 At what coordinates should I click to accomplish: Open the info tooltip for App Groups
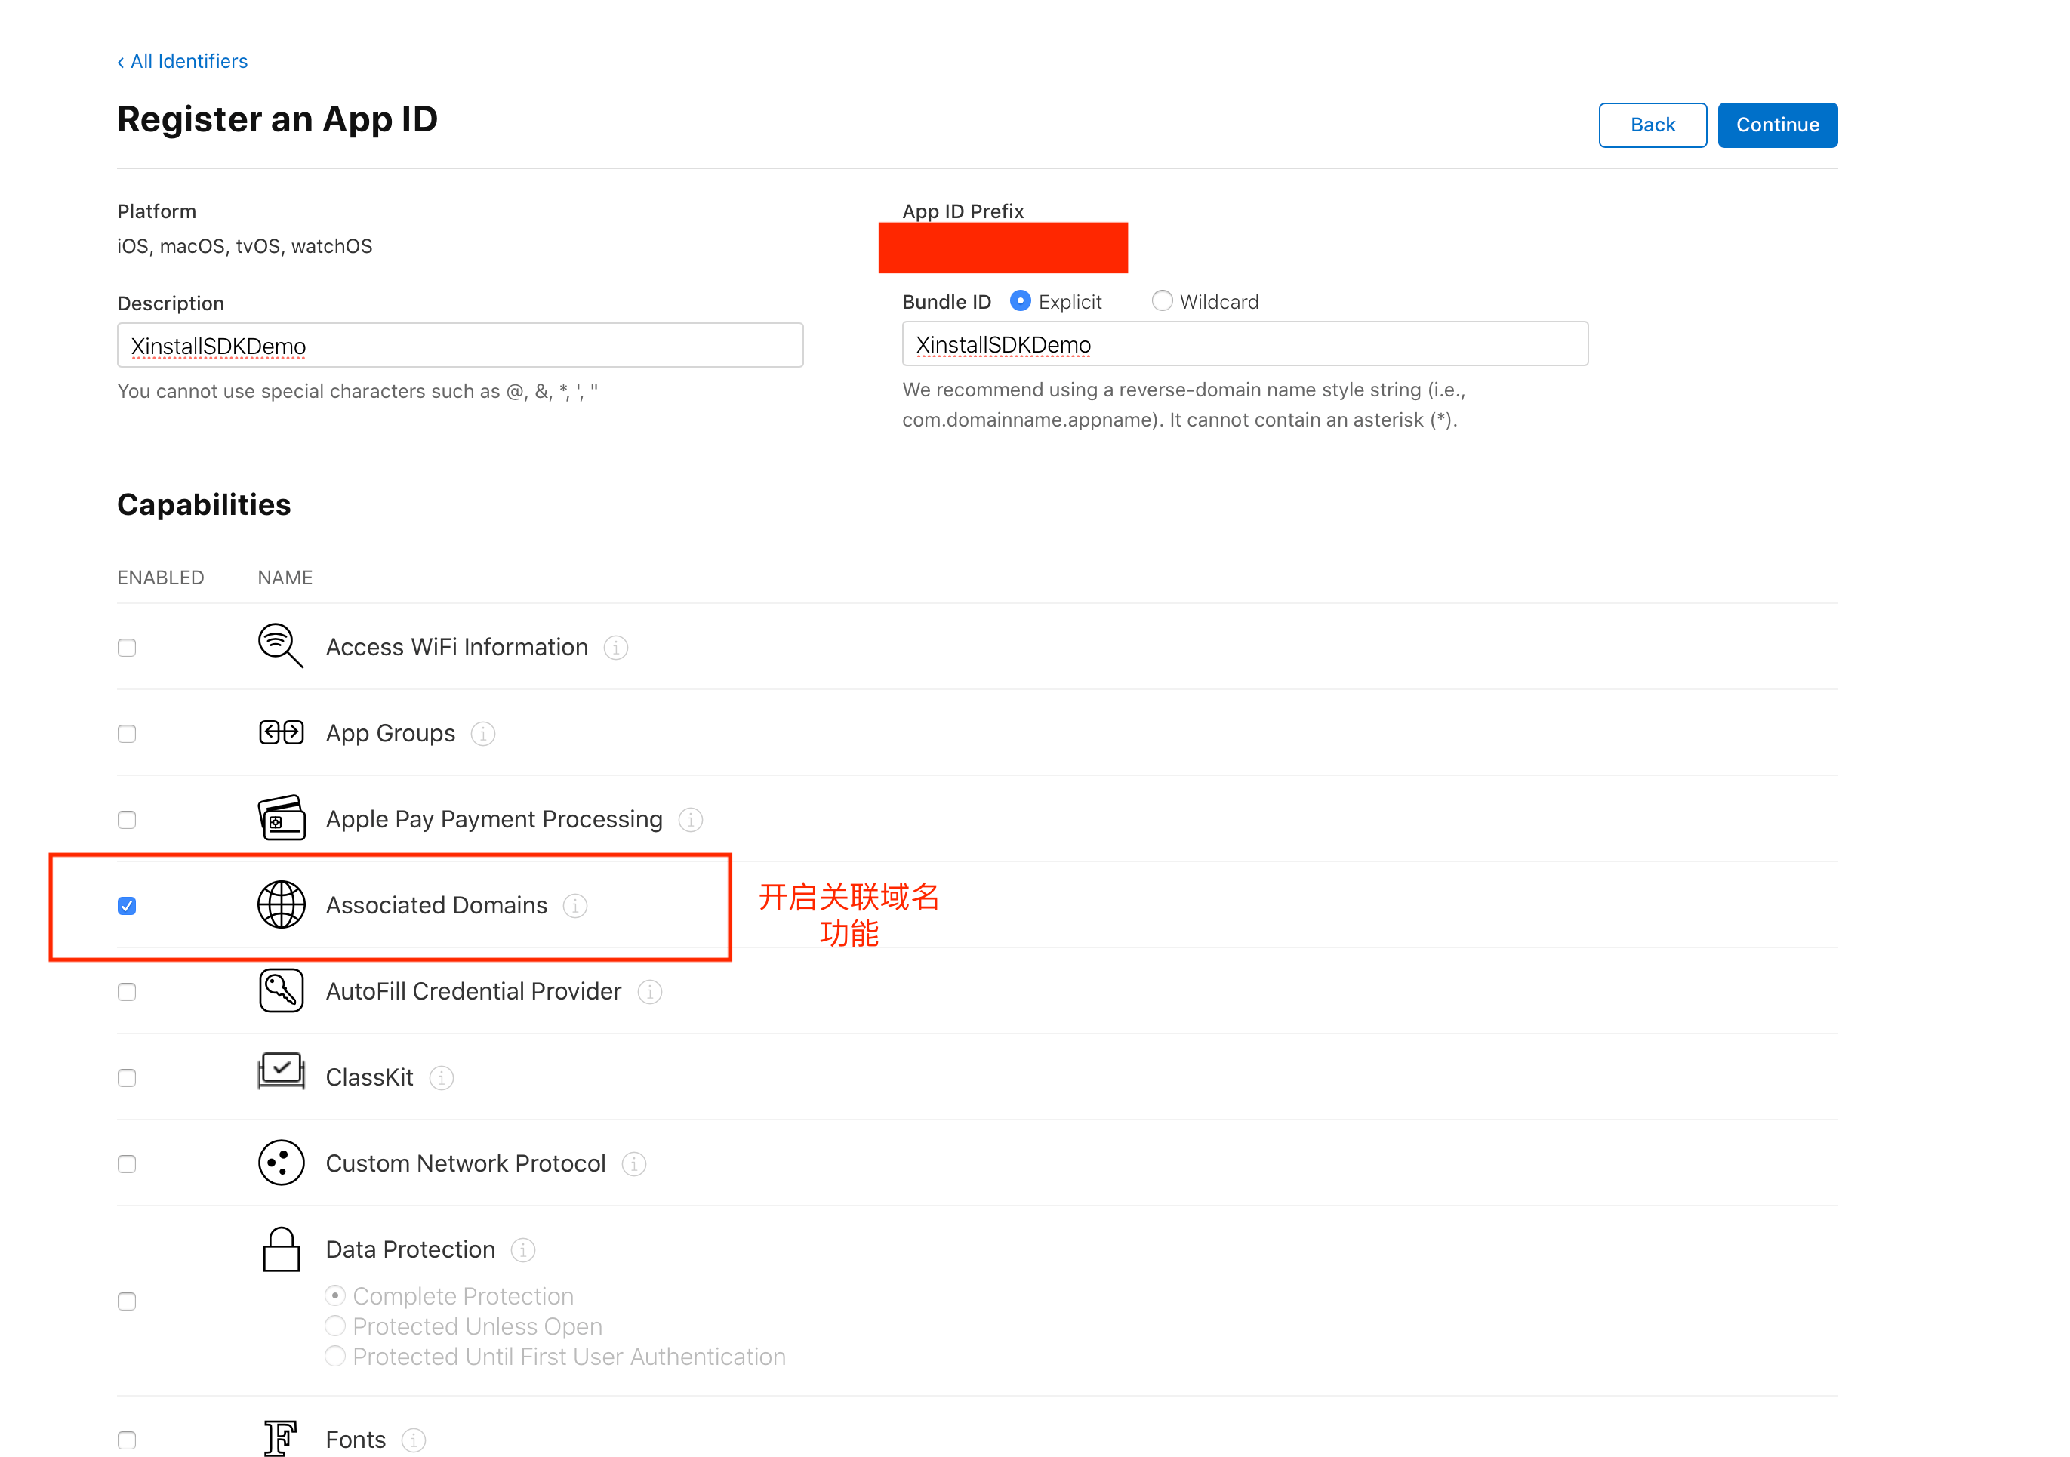pyautogui.click(x=483, y=733)
